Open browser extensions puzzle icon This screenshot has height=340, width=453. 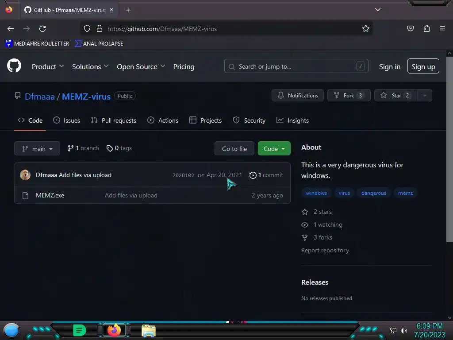coord(426,28)
